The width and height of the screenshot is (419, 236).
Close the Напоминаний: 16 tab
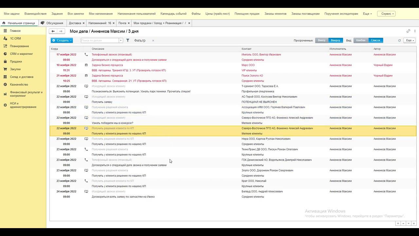point(114,23)
